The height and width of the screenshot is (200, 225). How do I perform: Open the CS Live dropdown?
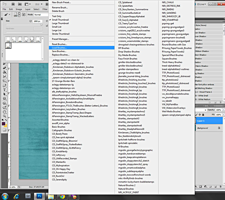[x=201, y=4]
